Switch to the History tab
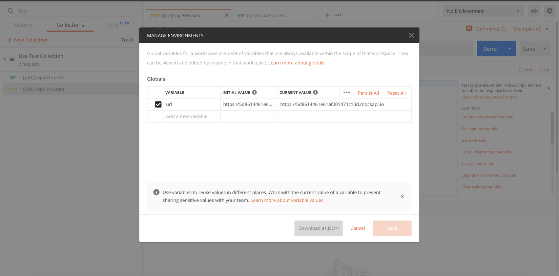 [23, 25]
